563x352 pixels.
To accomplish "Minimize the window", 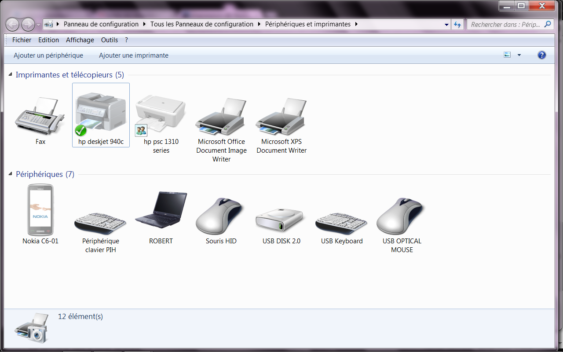I will tap(507, 6).
